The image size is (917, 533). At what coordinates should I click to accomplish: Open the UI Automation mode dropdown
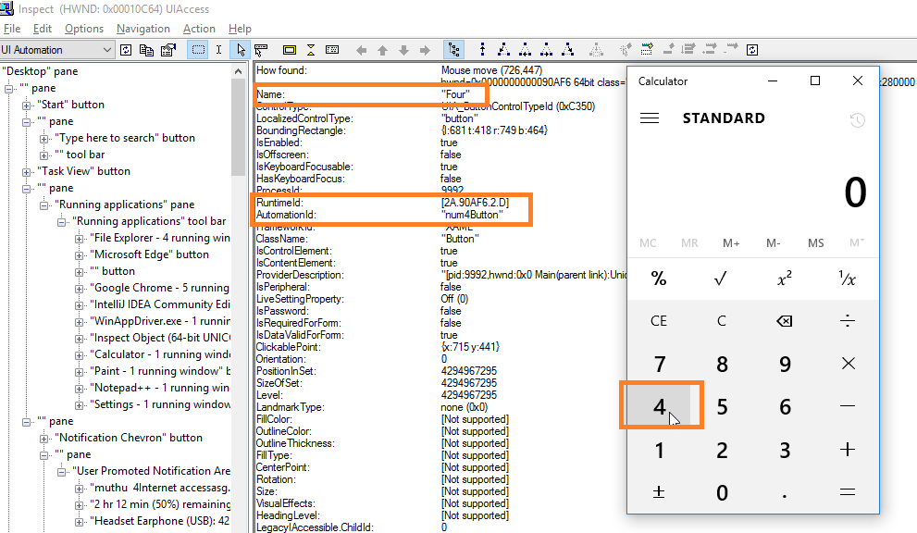point(108,49)
